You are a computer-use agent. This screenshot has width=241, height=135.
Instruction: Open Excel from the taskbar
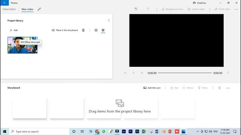pos(144,132)
